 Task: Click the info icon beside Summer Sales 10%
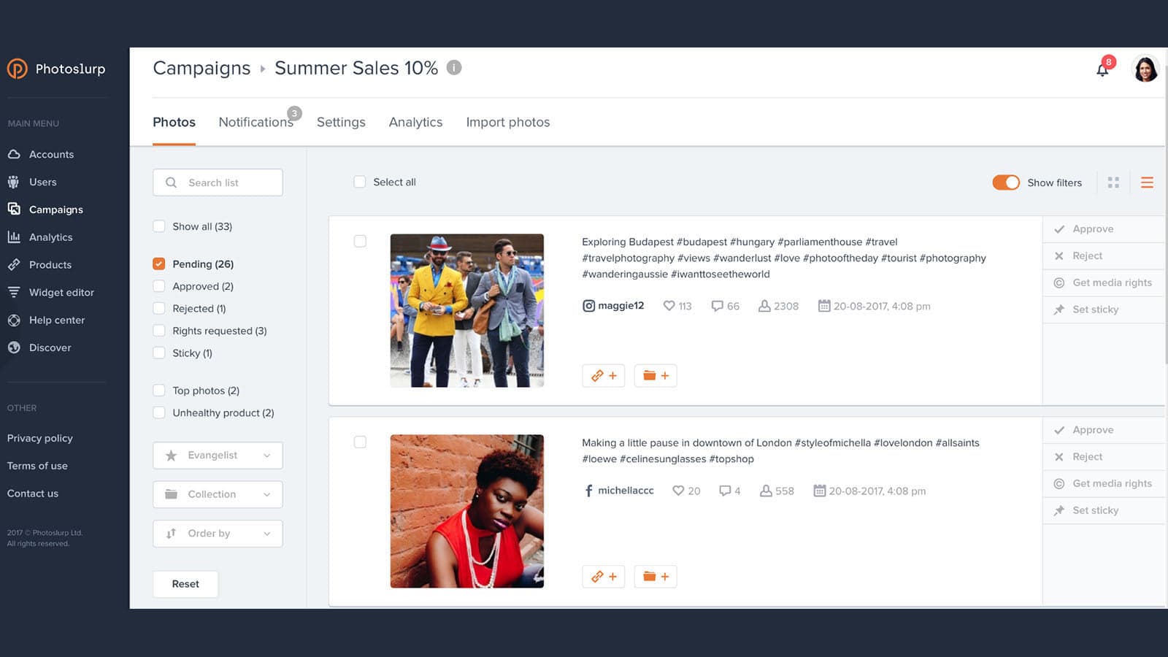(x=454, y=68)
